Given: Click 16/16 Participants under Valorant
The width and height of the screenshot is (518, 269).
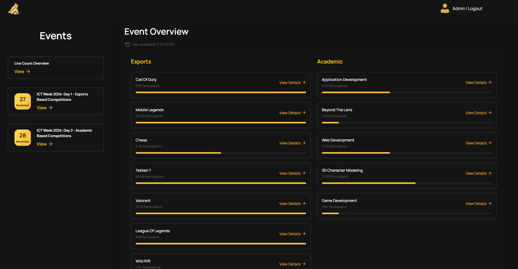Looking at the screenshot, I should coord(149,207).
